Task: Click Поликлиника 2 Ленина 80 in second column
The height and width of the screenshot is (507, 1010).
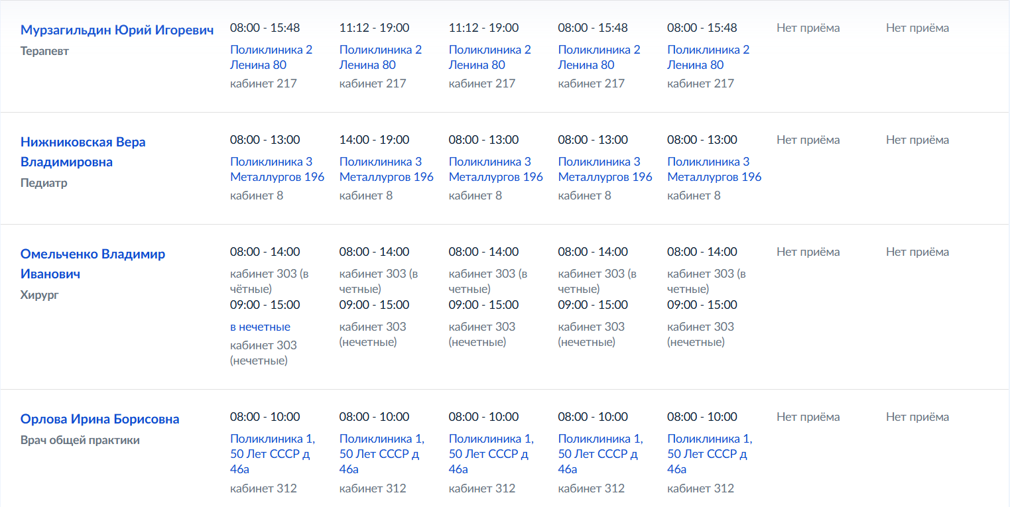Action: (381, 57)
